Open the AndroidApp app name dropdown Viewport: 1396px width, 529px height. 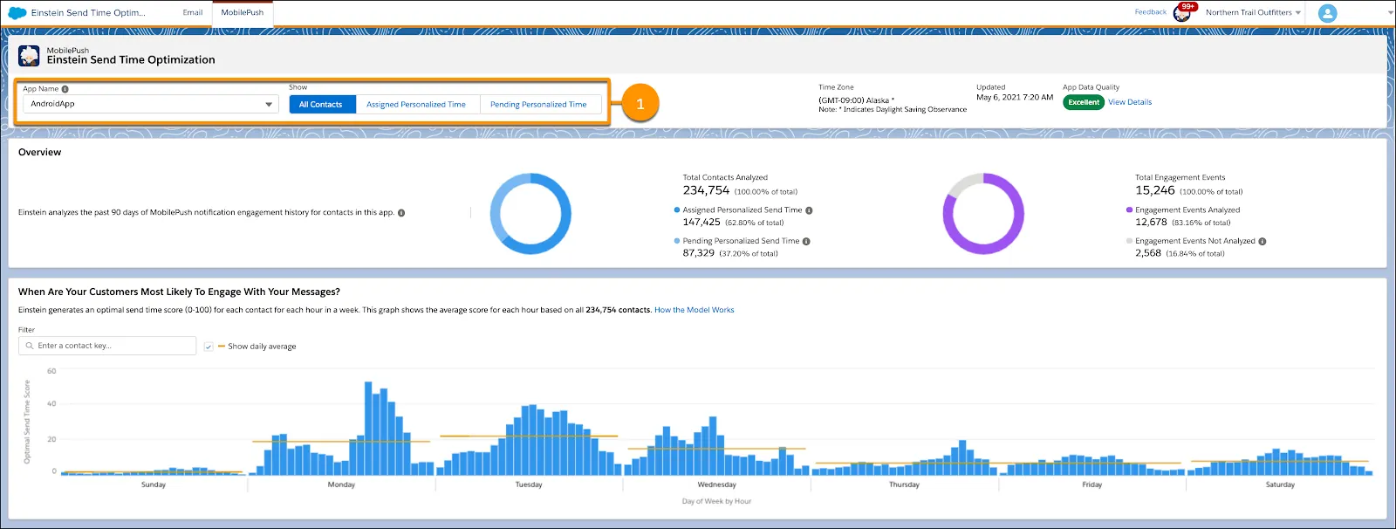click(x=150, y=104)
